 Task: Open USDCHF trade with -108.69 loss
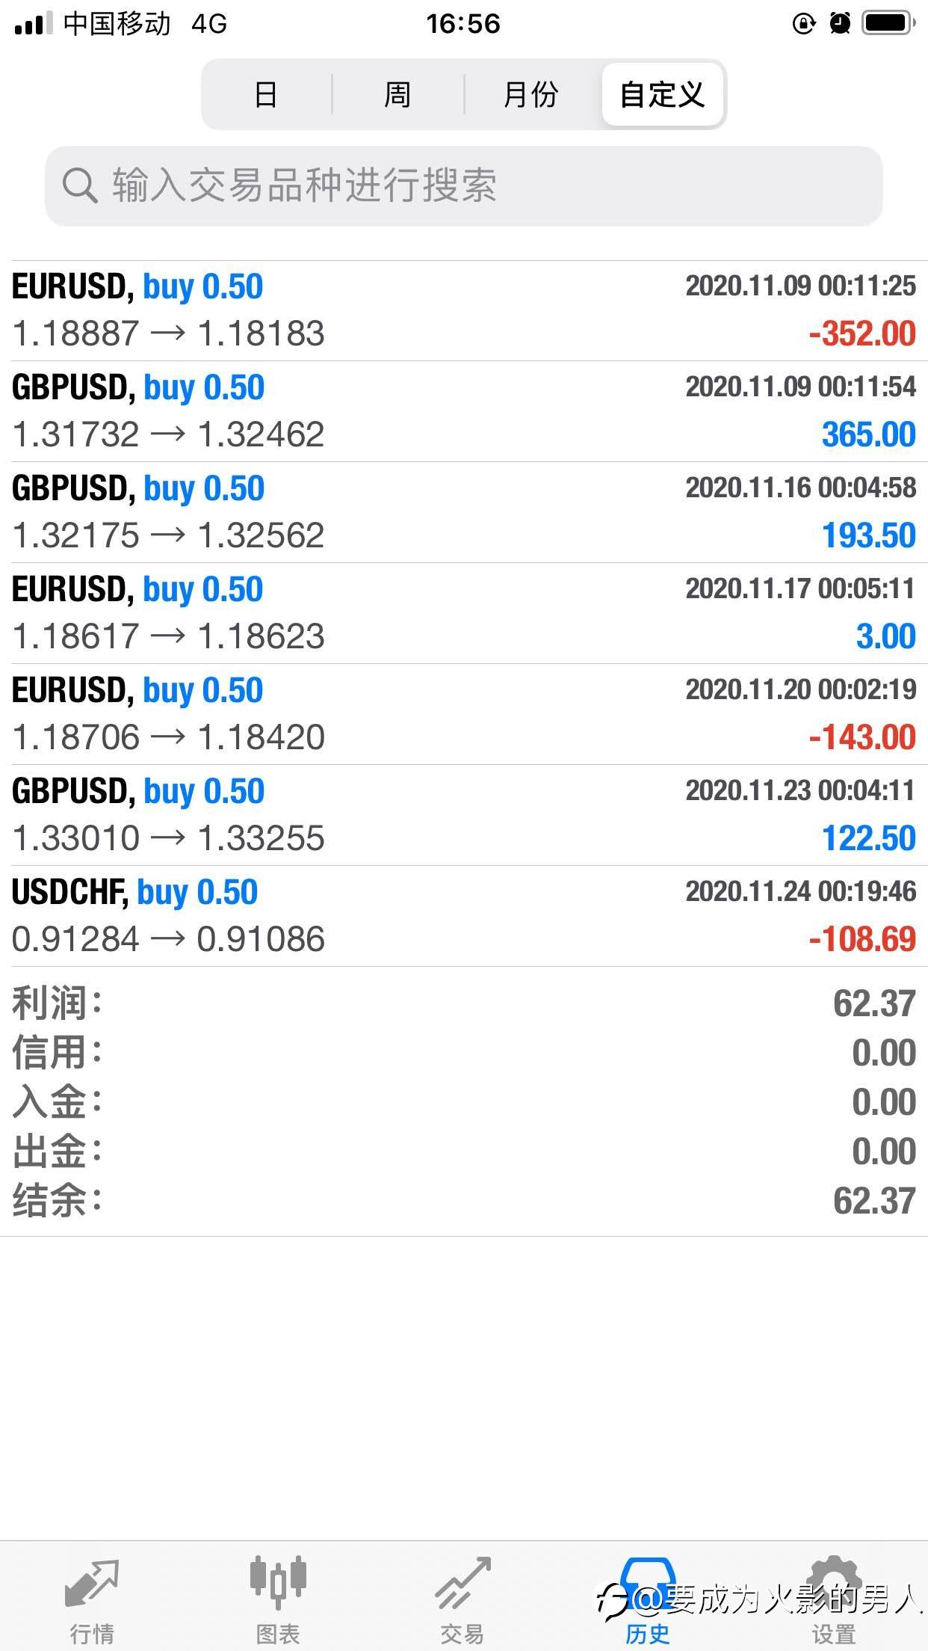click(x=464, y=916)
